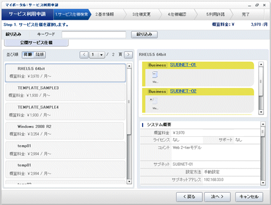Click template list scroll-down arrow
271x205 pixels.
click(x=129, y=182)
